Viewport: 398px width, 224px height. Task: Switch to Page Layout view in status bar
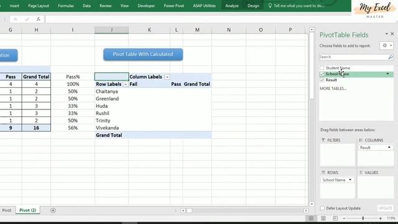pyautogui.click(x=323, y=218)
